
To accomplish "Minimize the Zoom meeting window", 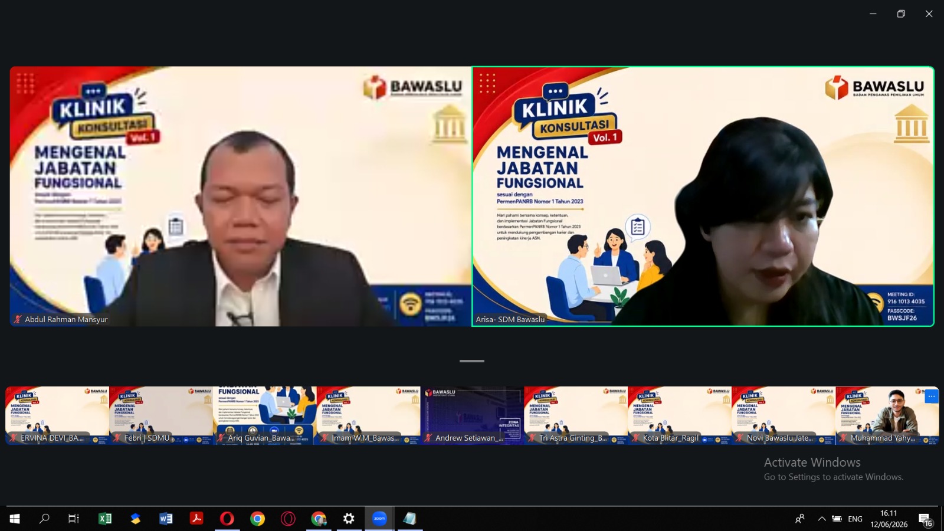I will click(873, 14).
